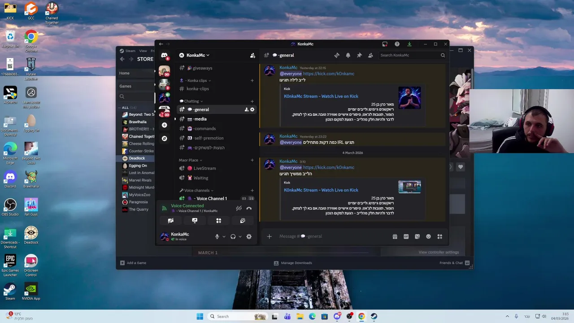Screen dimensions: 574x323
Task: Open View menu in Steam window
Action: click(143, 51)
